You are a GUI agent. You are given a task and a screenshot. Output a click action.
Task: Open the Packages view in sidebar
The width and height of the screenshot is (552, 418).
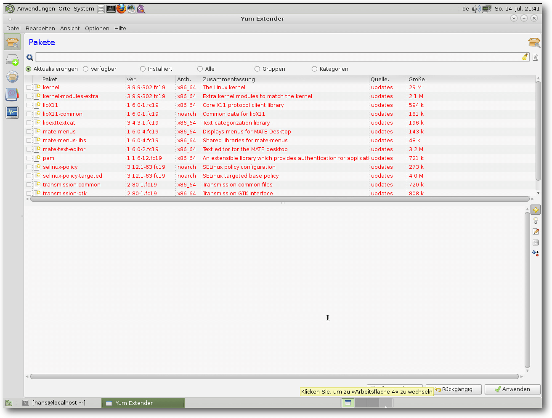[x=12, y=42]
